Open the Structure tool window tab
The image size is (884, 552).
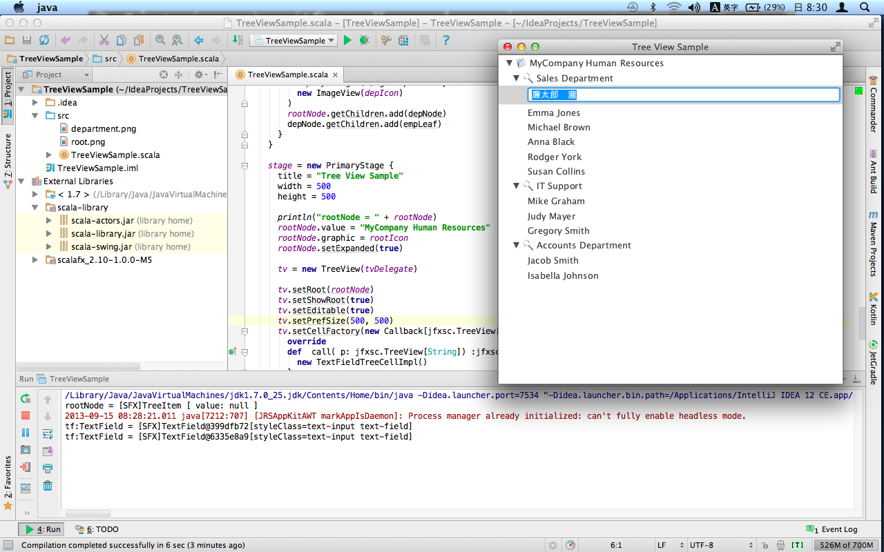pyautogui.click(x=8, y=161)
